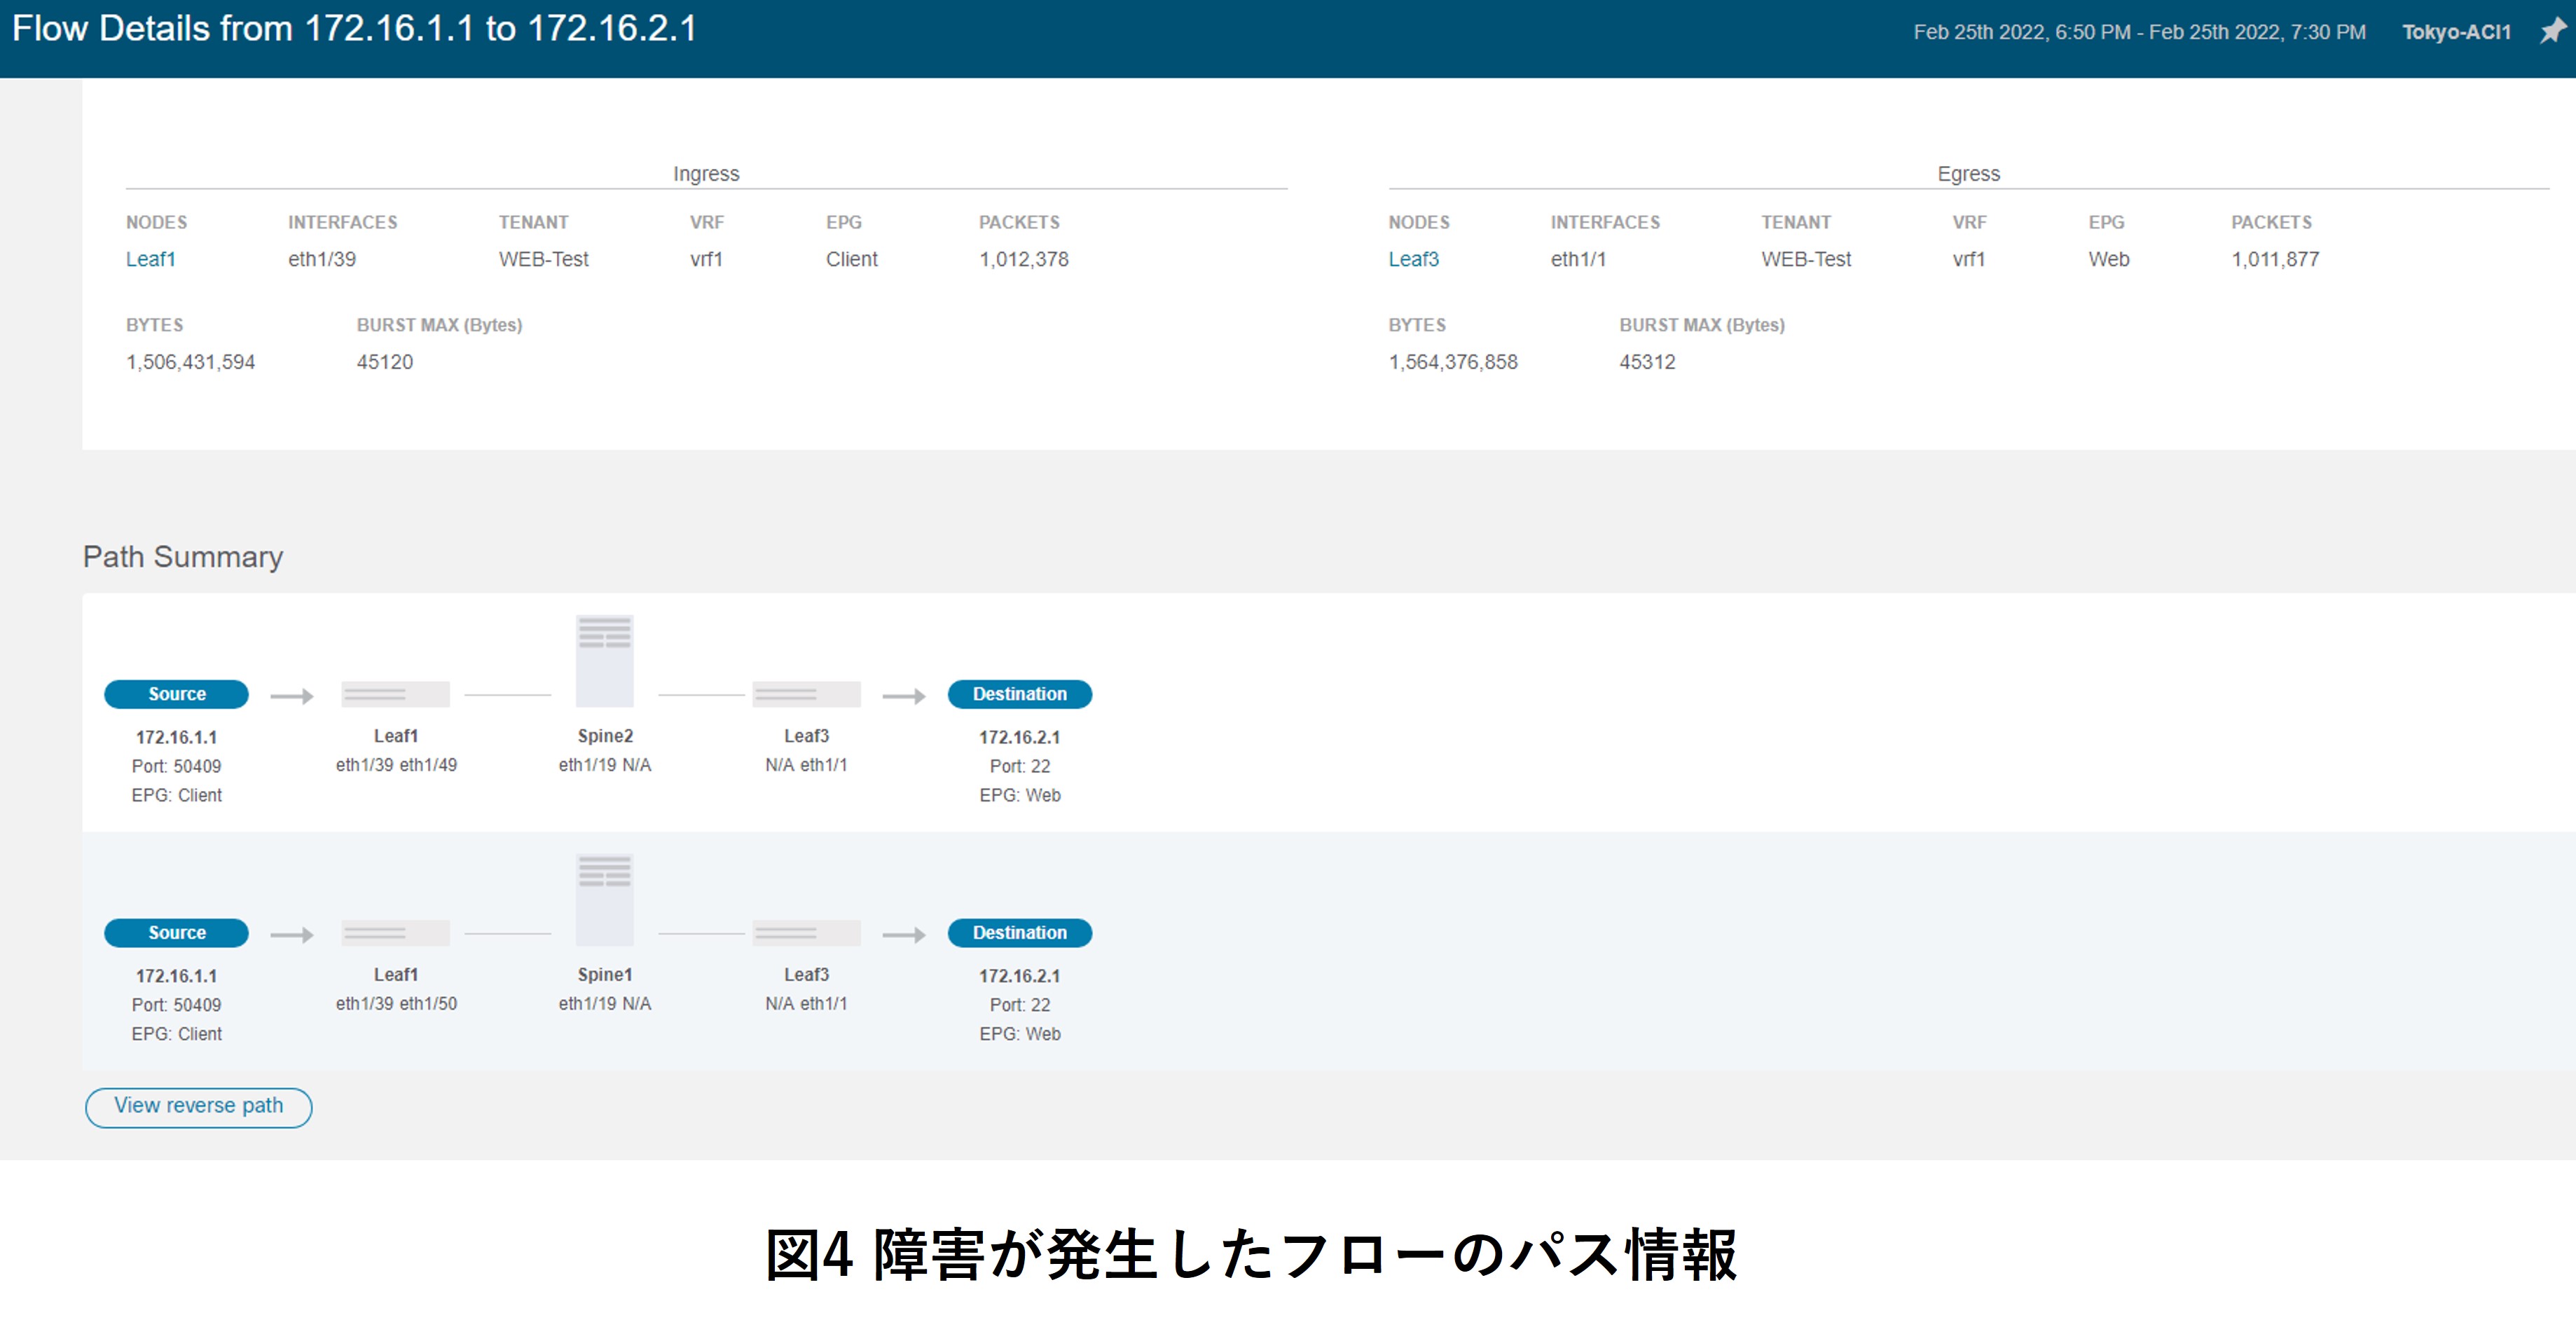Screen dimensions: 2576x1327
Task: Select the Destination pill in Spine1 path
Action: pyautogui.click(x=1019, y=933)
